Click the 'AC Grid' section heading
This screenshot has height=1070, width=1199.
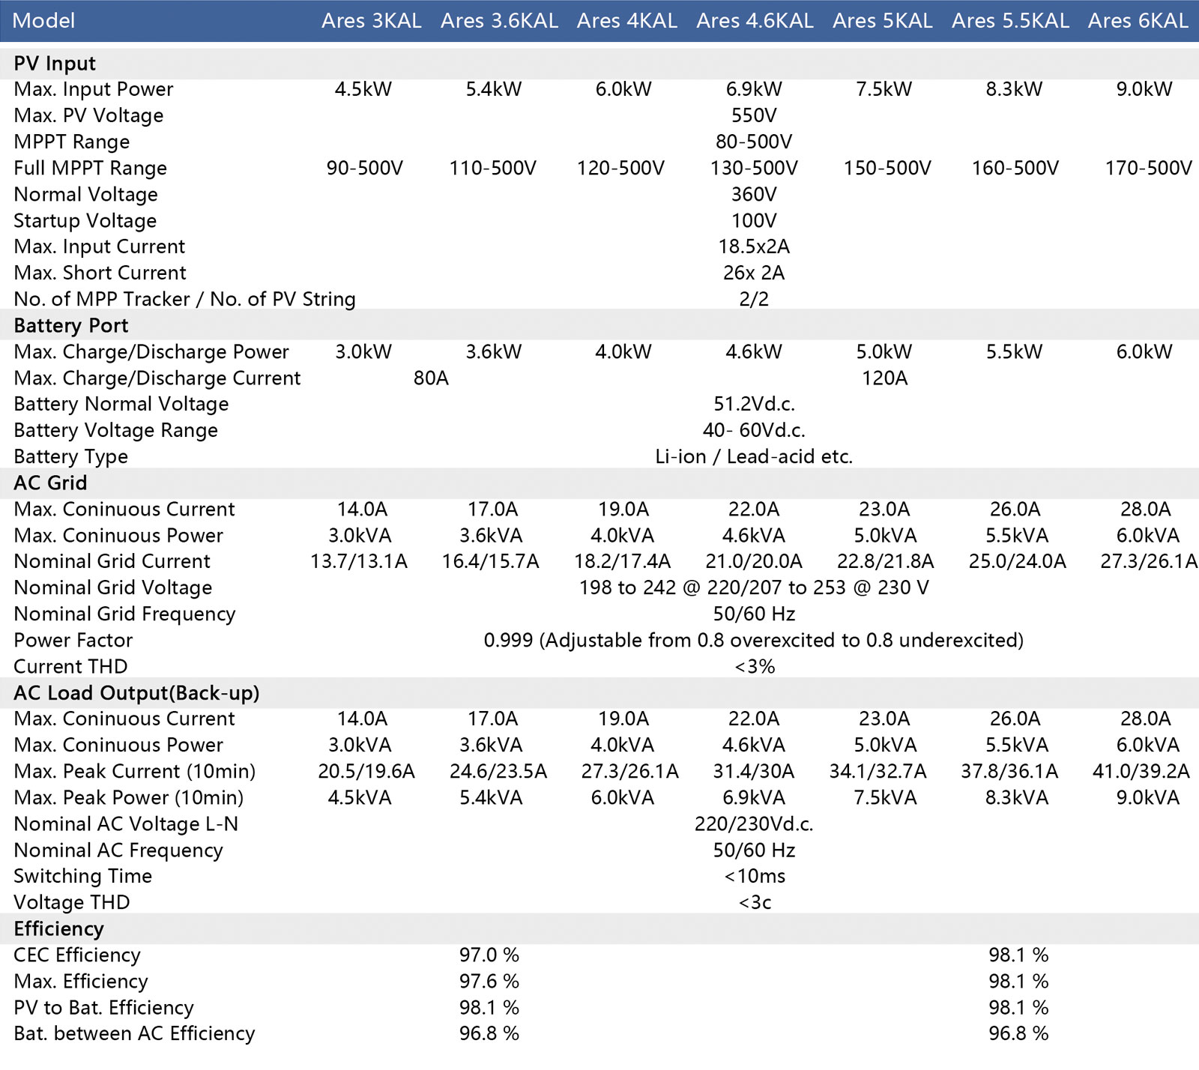pyautogui.click(x=50, y=483)
